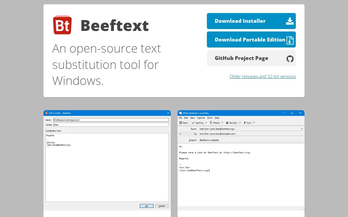
Task: Click the Download Portable Edition button
Action: pyautogui.click(x=251, y=40)
